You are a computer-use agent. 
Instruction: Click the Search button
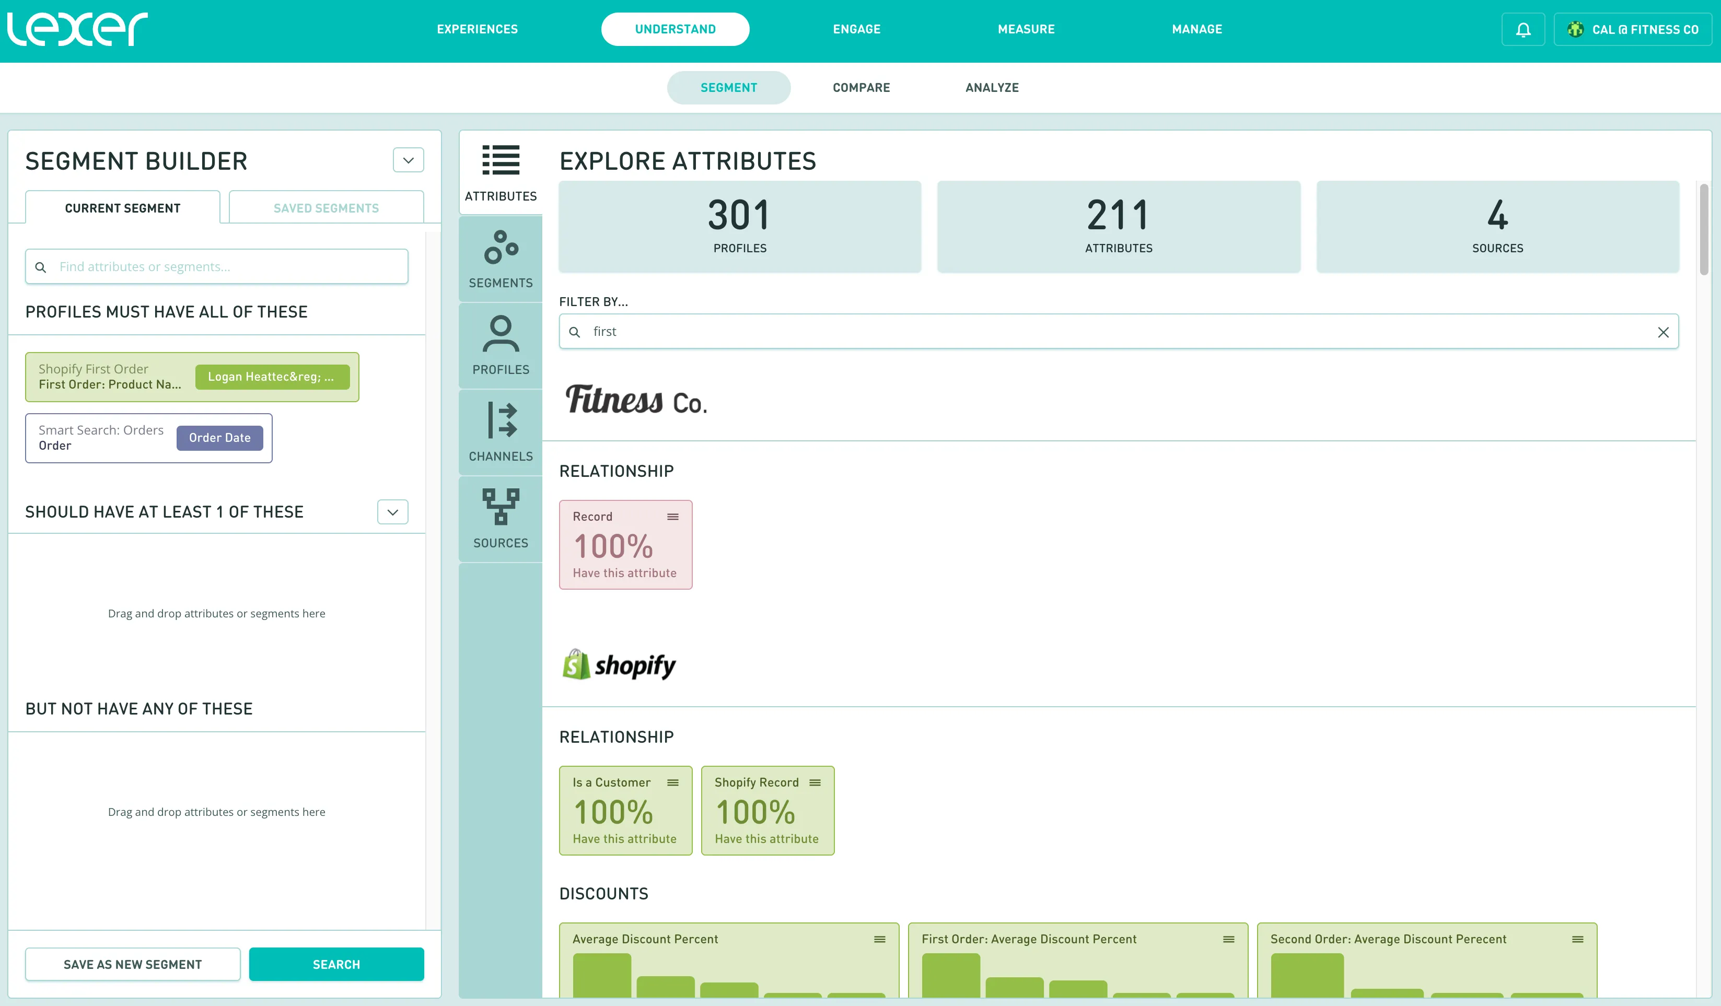[336, 964]
